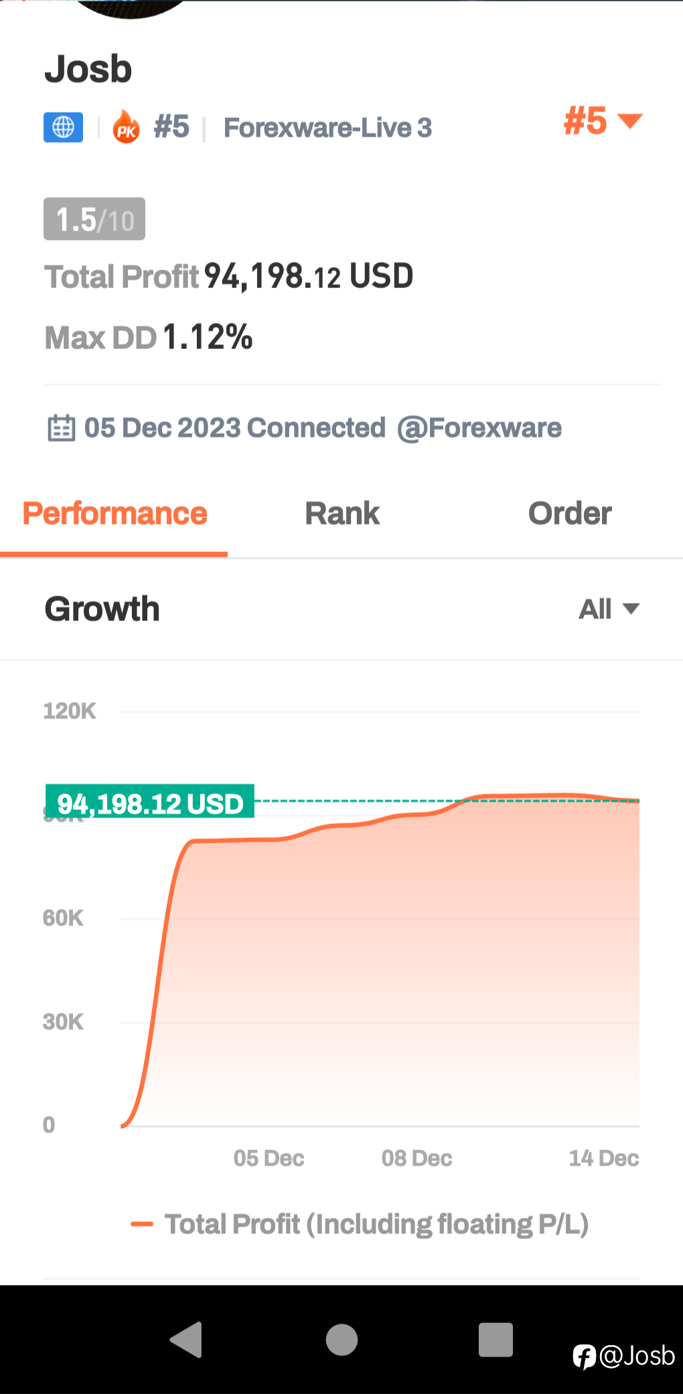The image size is (683, 1394).
Task: Expand the orange #5 rank dropdown
Action: [603, 121]
